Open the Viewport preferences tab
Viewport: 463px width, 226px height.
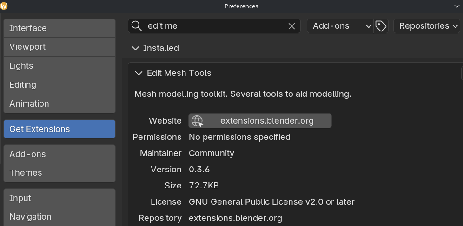[x=60, y=47]
